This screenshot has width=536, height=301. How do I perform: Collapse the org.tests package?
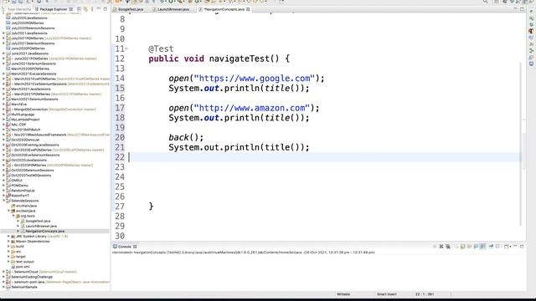pyautogui.click(x=13, y=216)
